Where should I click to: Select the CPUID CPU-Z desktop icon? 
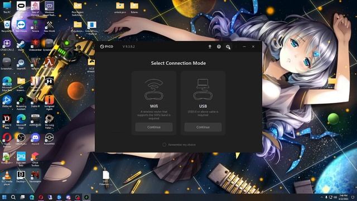(7, 45)
